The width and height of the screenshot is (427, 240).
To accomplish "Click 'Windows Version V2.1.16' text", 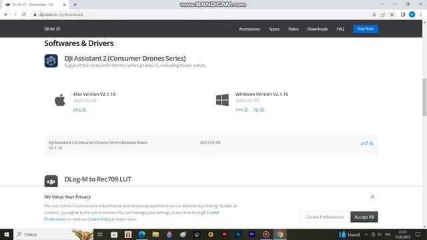I will coord(262,94).
